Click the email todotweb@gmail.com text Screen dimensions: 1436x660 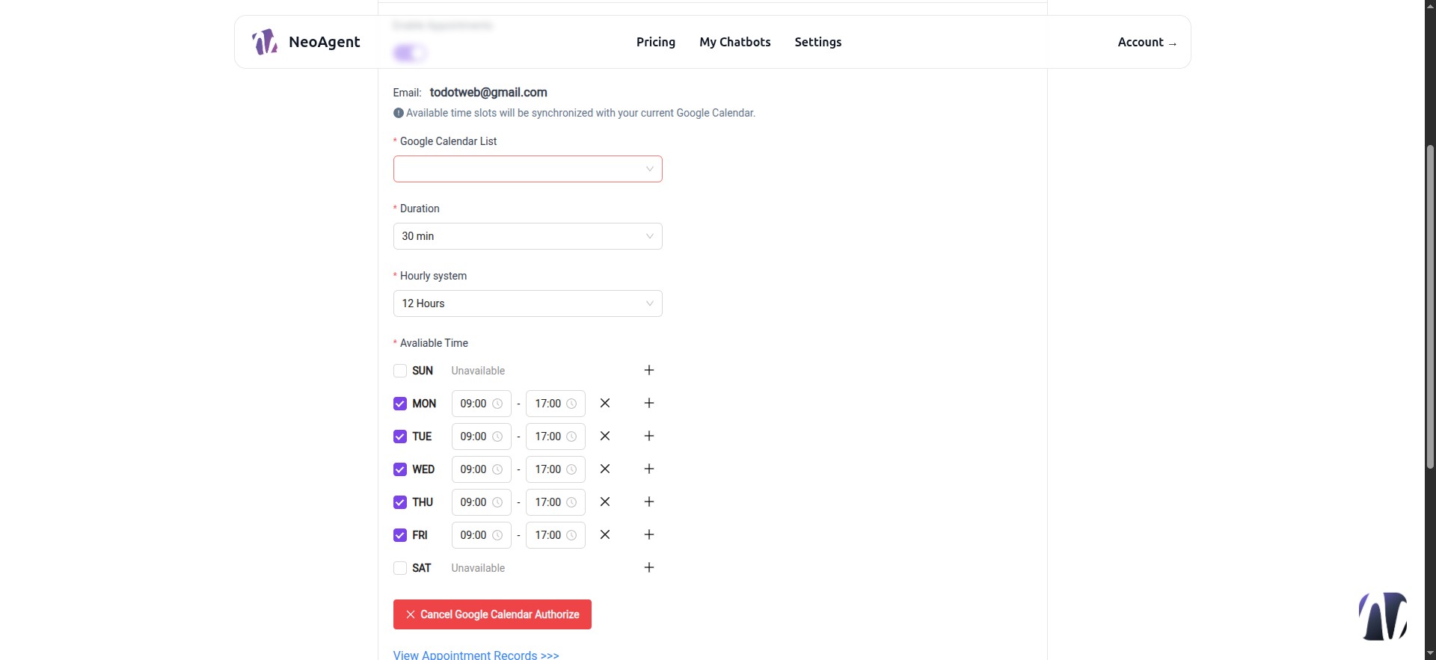(488, 92)
